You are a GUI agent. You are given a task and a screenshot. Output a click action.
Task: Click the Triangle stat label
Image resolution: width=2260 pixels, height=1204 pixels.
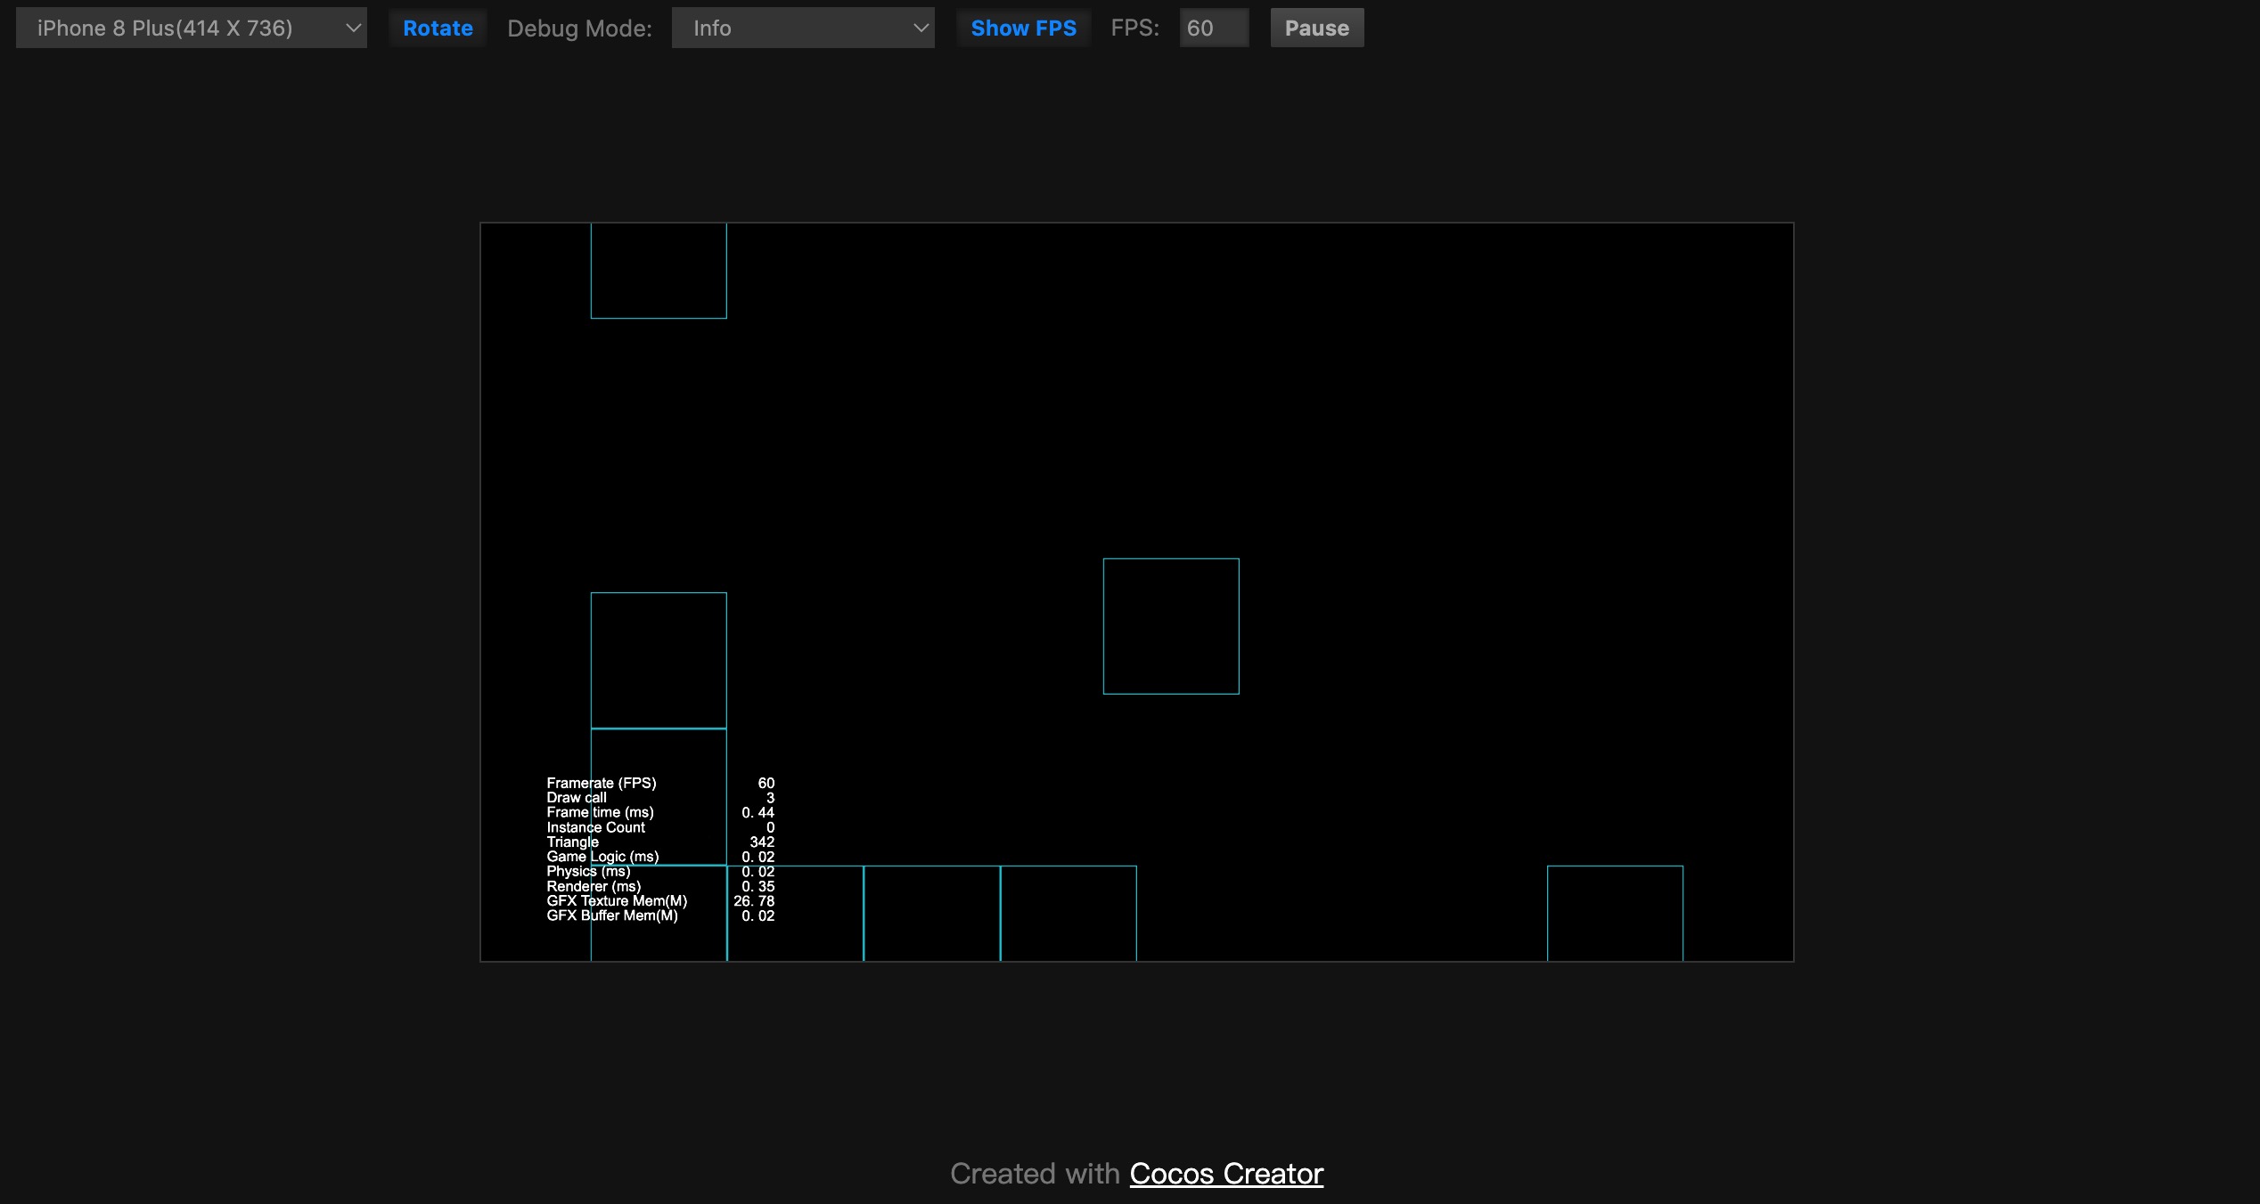(x=572, y=842)
